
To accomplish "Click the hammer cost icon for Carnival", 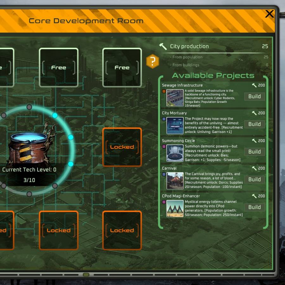I will pyautogui.click(x=254, y=168).
